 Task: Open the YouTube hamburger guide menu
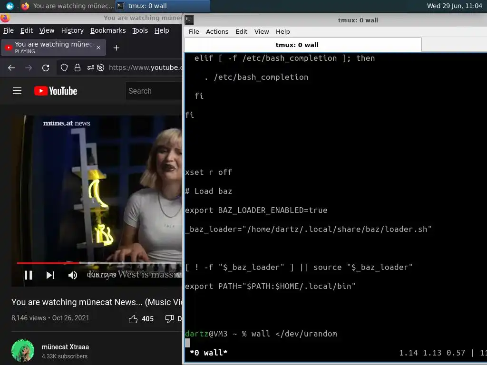pyautogui.click(x=17, y=91)
